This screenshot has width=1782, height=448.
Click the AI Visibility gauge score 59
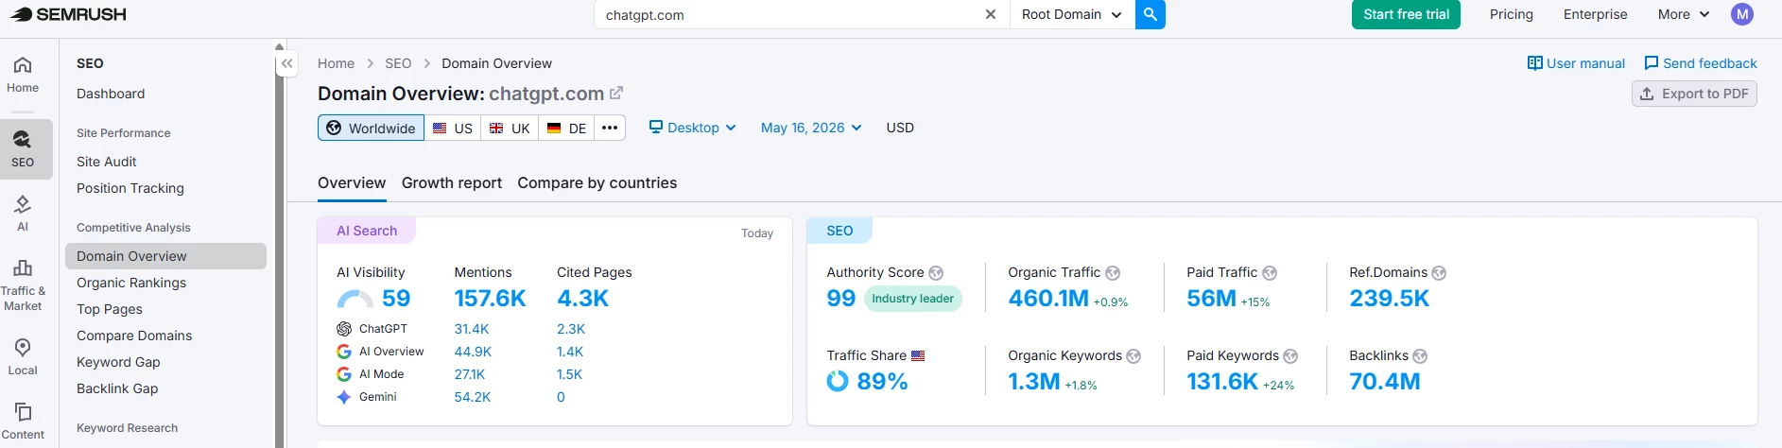click(x=373, y=299)
